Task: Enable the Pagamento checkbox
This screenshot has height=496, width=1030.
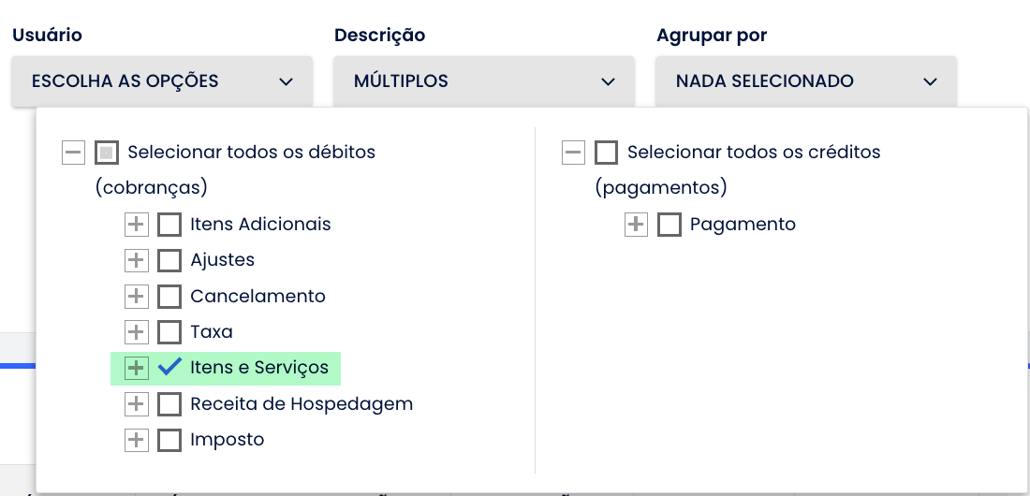Action: [669, 225]
